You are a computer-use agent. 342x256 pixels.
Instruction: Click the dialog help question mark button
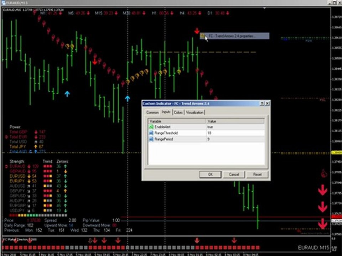[262, 103]
